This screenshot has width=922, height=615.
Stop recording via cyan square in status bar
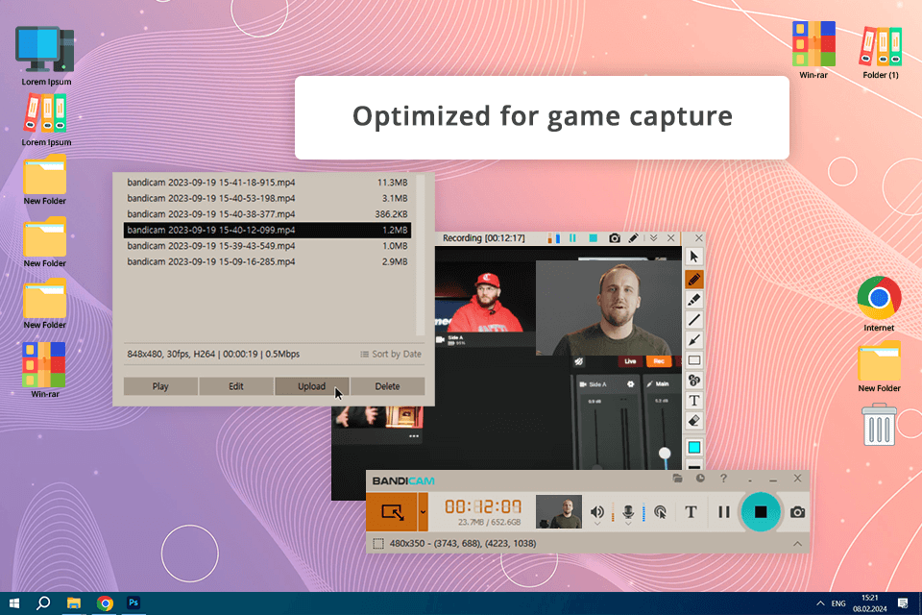pos(594,238)
